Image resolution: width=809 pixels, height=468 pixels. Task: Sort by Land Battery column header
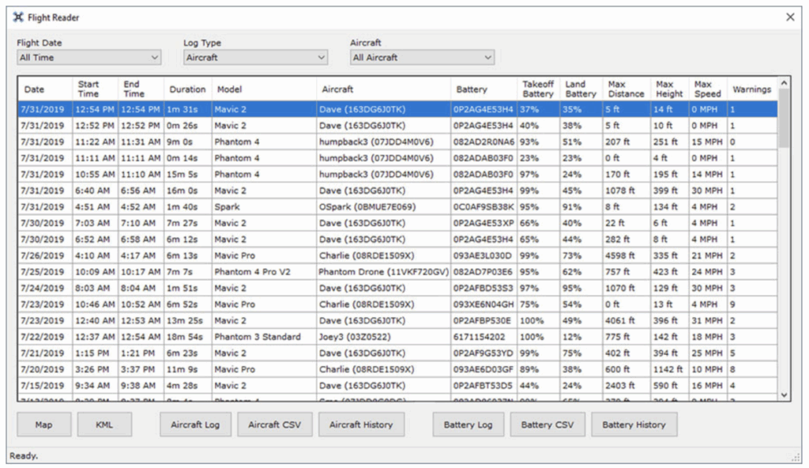581,89
